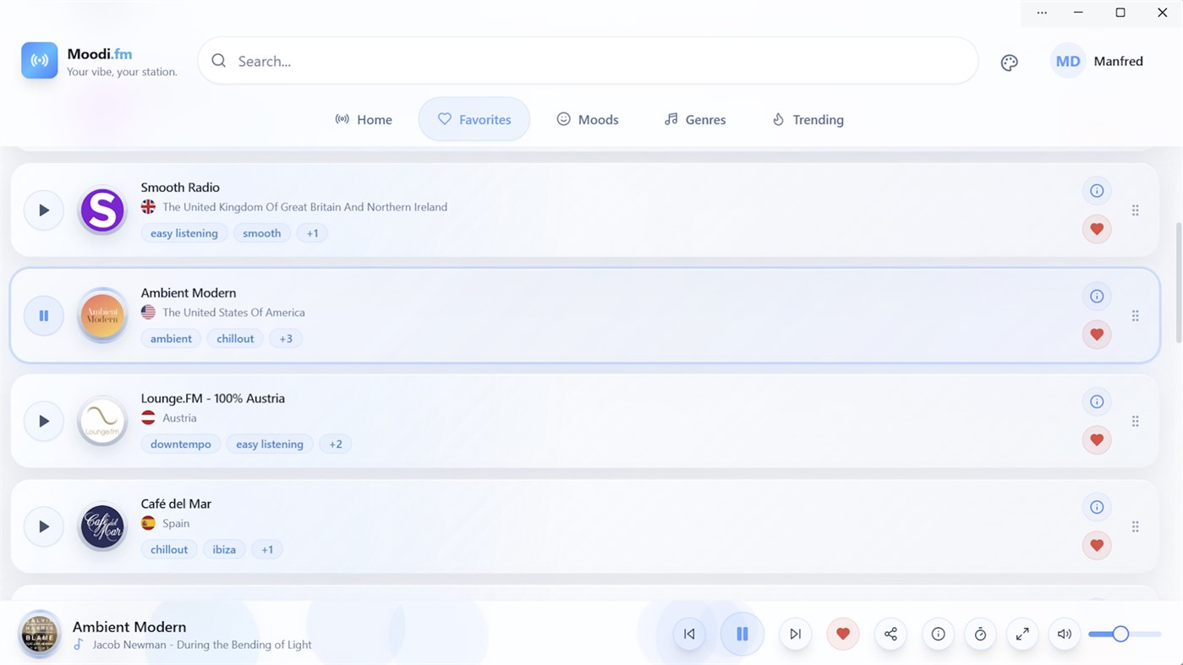Click drag handle on Café del Mar row
Screen dimensions: 1183x665
pos(1135,526)
